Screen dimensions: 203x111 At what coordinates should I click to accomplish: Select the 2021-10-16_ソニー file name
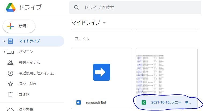coord(171,102)
